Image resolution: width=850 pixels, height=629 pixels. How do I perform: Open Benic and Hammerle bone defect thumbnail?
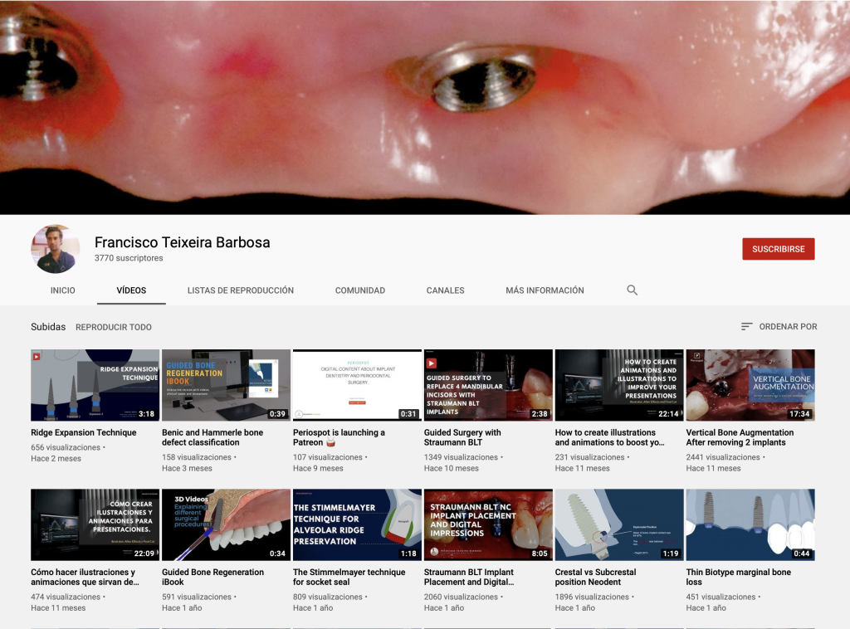click(226, 385)
